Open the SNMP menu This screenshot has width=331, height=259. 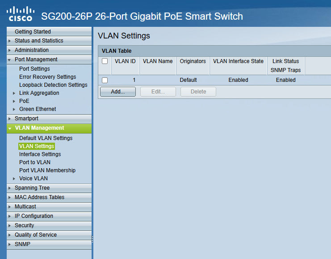tap(22, 244)
